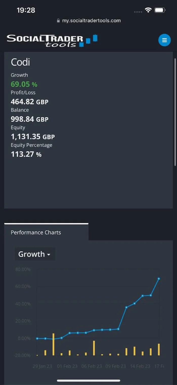Tap the 19:28 clock in the status bar
Viewport: 177px width, 385px height.
click(x=26, y=10)
